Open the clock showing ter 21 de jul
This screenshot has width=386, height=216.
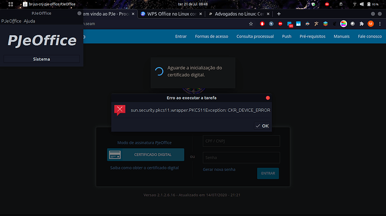(x=193, y=4)
